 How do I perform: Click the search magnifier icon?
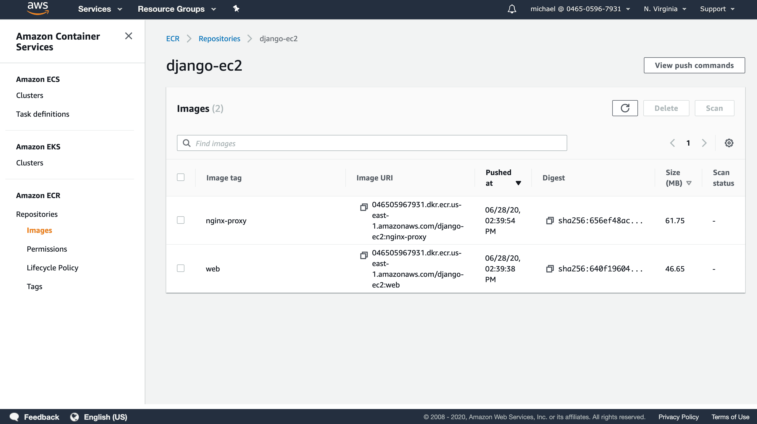tap(187, 143)
